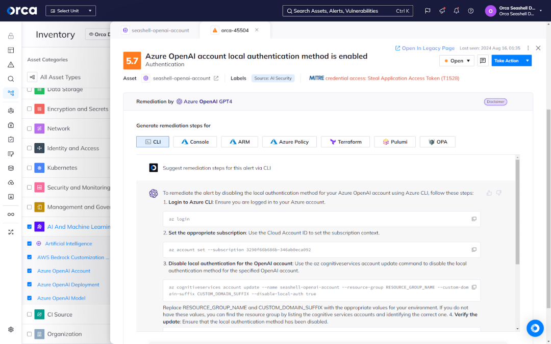Open MITRE Steal Application Access Token link
The height and width of the screenshot is (344, 551).
pyautogui.click(x=392, y=78)
